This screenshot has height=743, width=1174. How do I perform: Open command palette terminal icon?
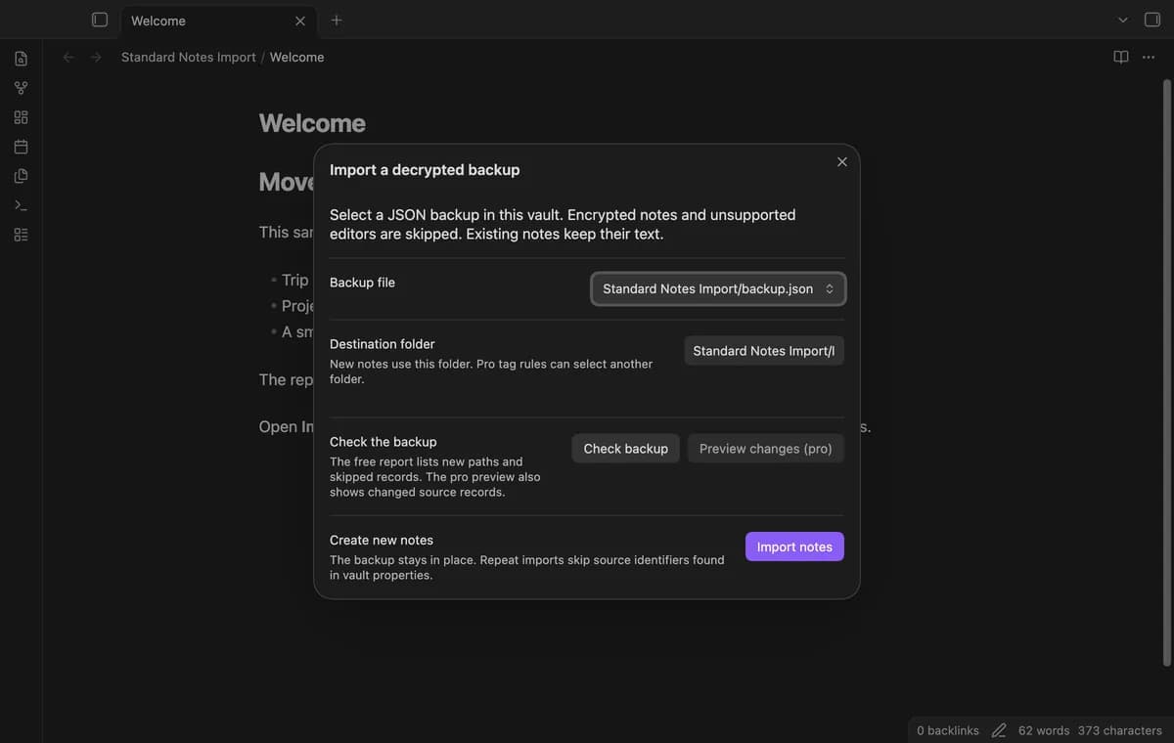click(21, 205)
